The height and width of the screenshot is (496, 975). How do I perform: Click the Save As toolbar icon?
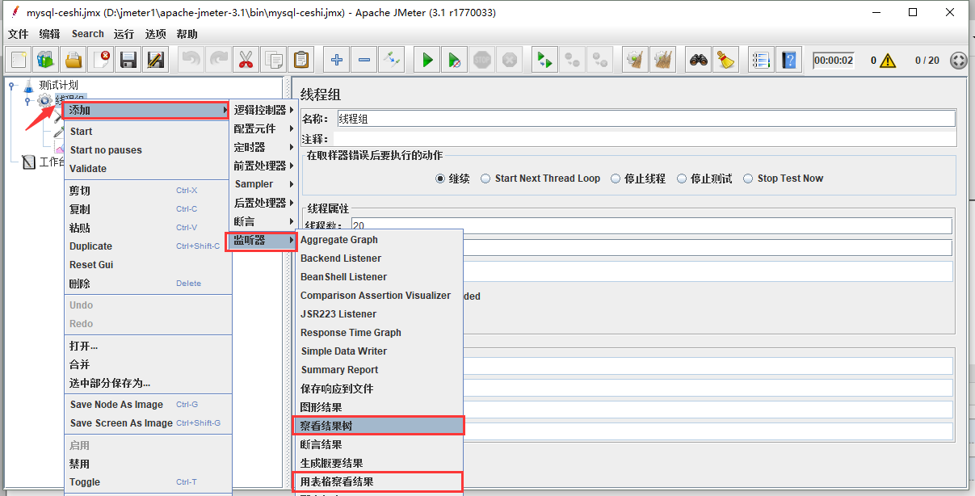pyautogui.click(x=155, y=60)
